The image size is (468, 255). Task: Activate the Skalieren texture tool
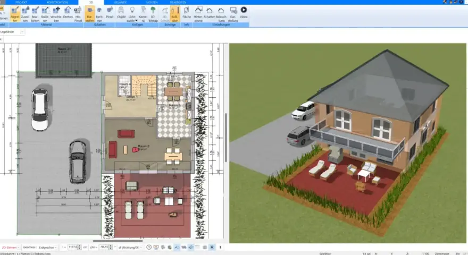coord(45,14)
